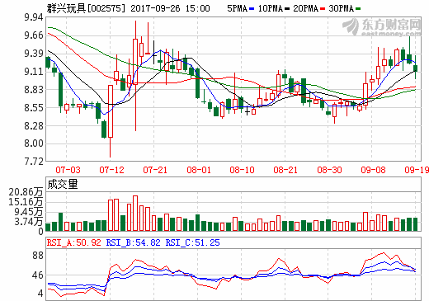Viewport: 429px width, 301px height.
Task: Click the 10PMA legend label
Action: pyautogui.click(x=271, y=8)
